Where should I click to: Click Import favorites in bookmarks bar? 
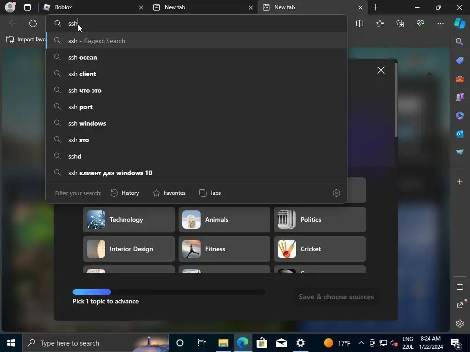pyautogui.click(x=26, y=39)
